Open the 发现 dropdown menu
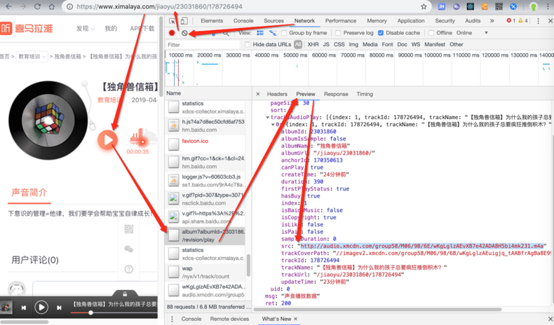Image resolution: width=554 pixels, height=325 pixels. point(86,29)
